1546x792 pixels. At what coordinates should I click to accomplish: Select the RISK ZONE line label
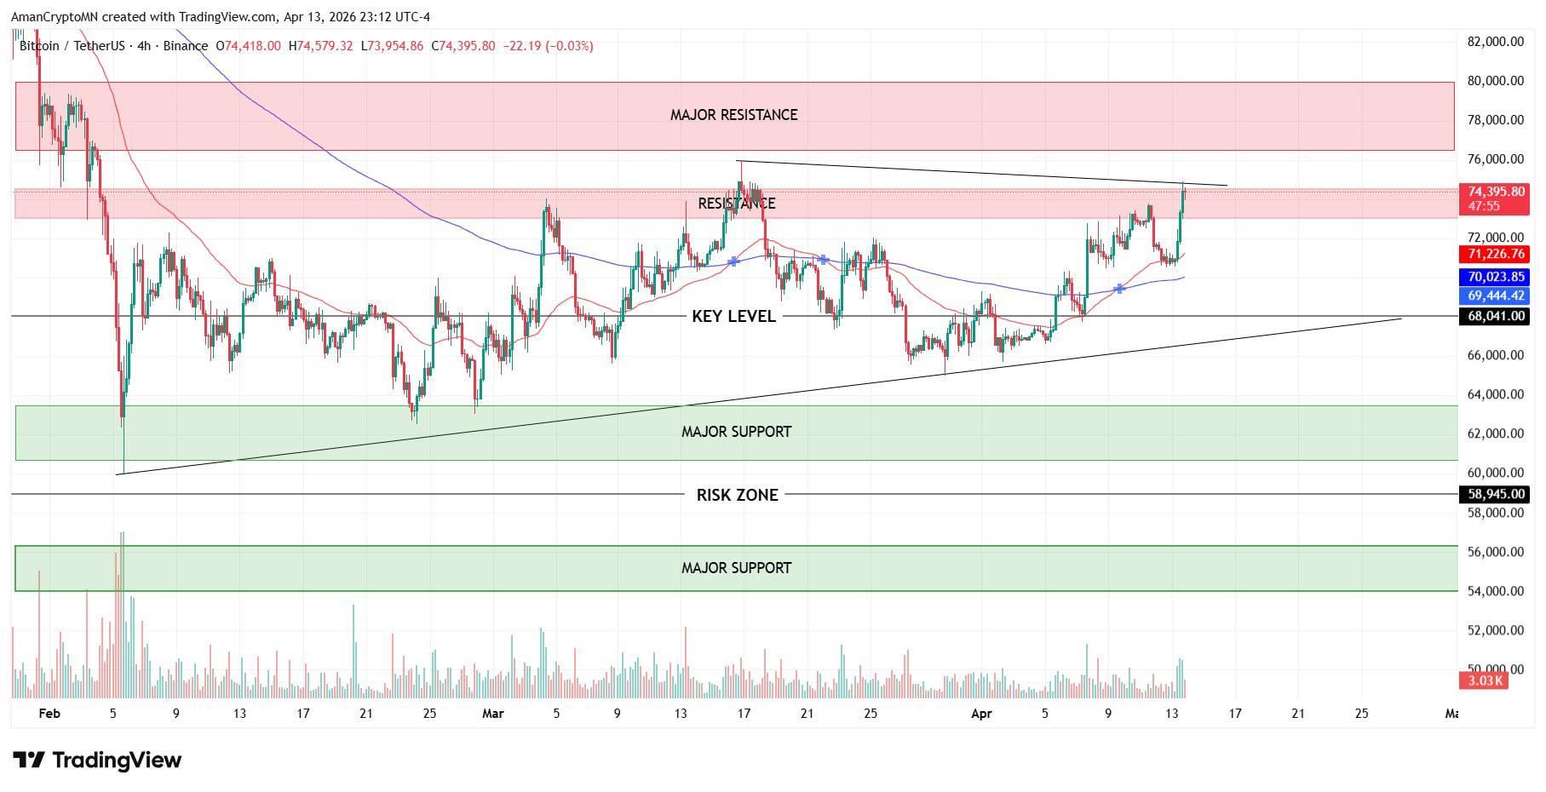737,495
